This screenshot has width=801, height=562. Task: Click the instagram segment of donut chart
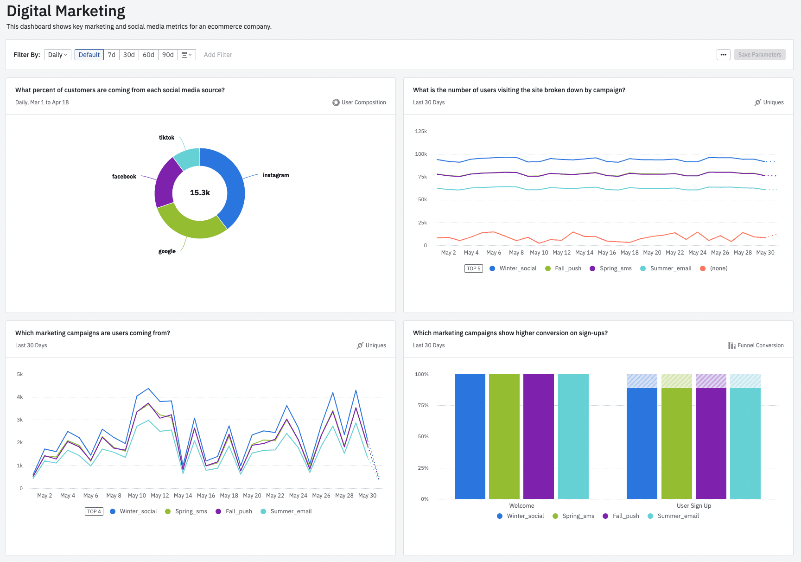coord(229,185)
